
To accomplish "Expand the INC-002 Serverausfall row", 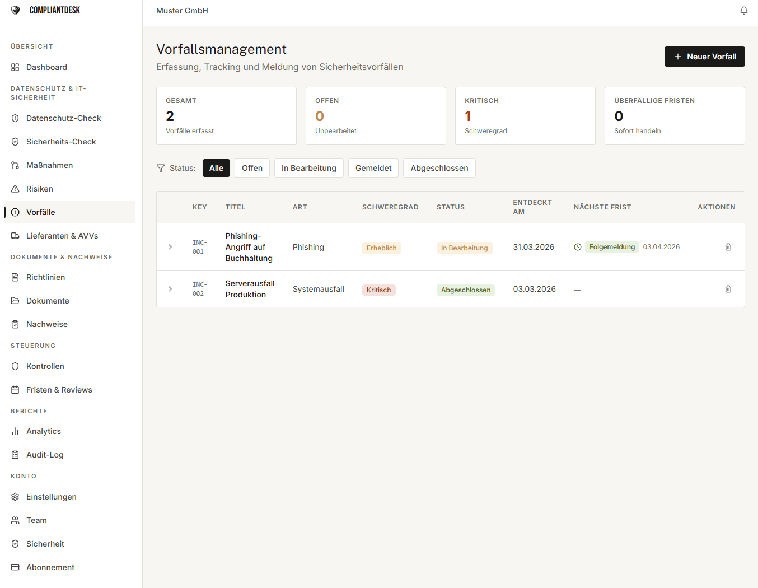I will click(x=170, y=289).
